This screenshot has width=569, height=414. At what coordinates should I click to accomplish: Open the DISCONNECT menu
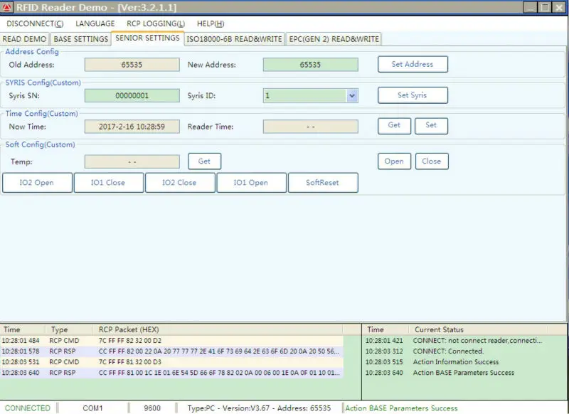click(x=34, y=23)
